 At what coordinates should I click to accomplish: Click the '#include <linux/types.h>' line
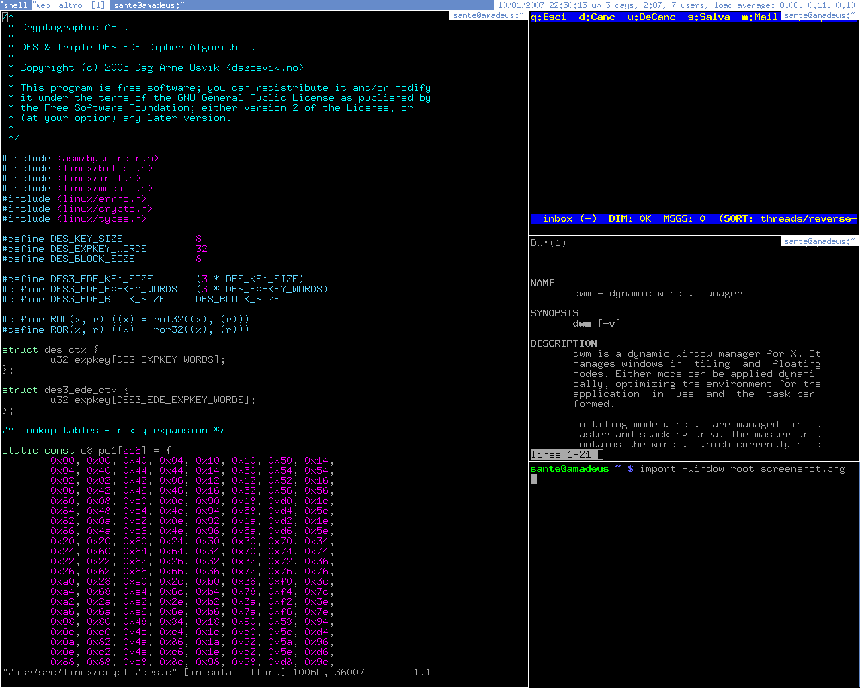(75, 218)
